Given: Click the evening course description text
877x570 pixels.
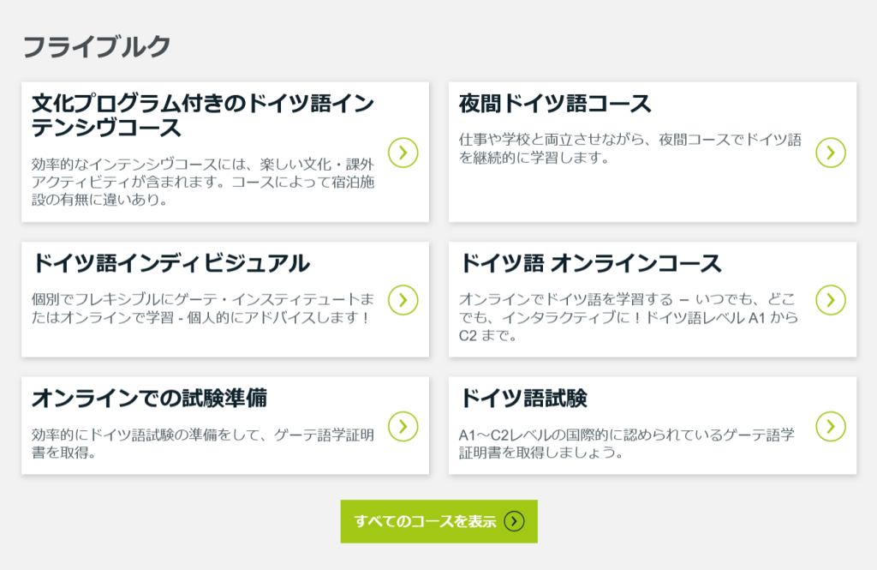Looking at the screenshot, I should pyautogui.click(x=617, y=144).
